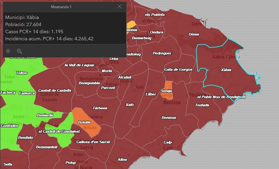Image resolution: width=279 pixels, height=169 pixels.
Task: Click the bold Murla label
Action: (x=107, y=71)
